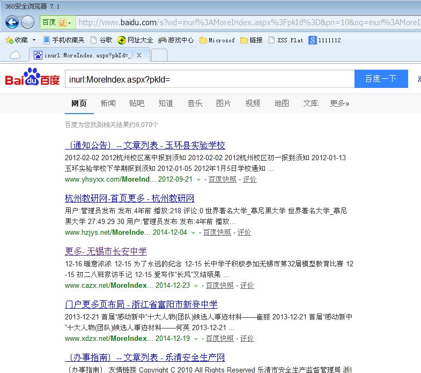Click the 百度为您找到相关结果约6,070个 count text
This screenshot has height=373, width=421.
click(112, 125)
